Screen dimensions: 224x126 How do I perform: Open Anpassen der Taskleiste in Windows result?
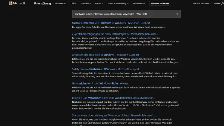(105, 55)
